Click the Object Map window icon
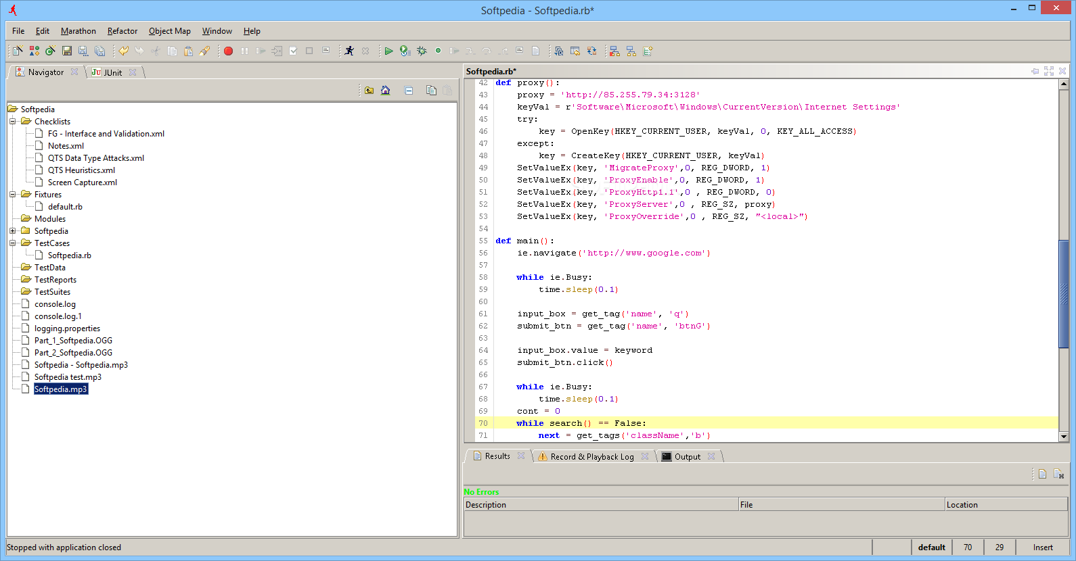1076x561 pixels. pos(559,51)
